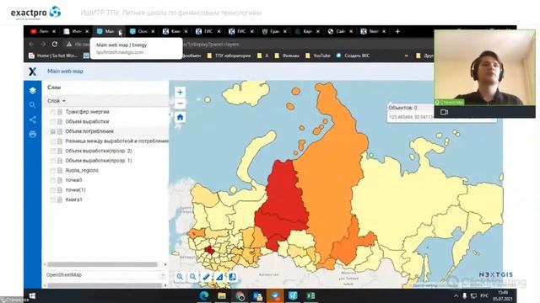Click the taskbar clock showing 05.07.2021
Viewport: 540px width, 303px height.
click(x=503, y=295)
